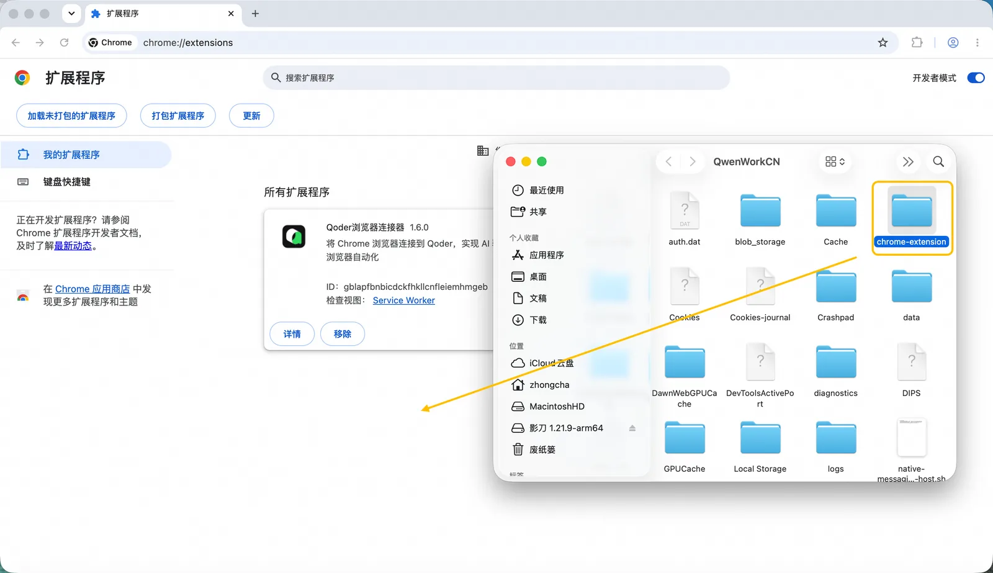Close the 扩展程序 tab
This screenshot has height=573, width=993.
coord(231,14)
